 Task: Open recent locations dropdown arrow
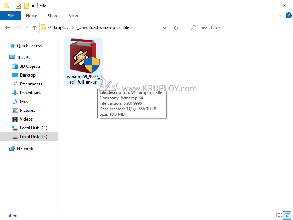[x=27, y=27]
